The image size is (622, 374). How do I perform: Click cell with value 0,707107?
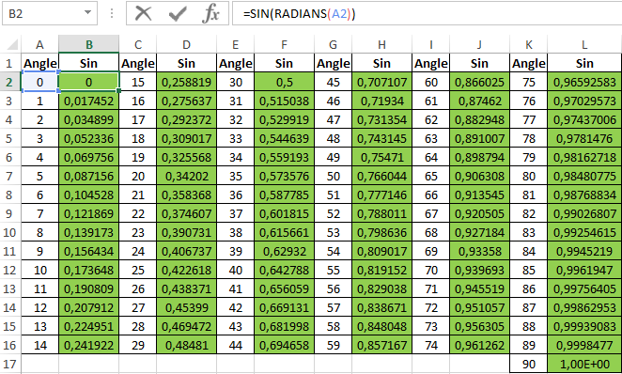[382, 82]
